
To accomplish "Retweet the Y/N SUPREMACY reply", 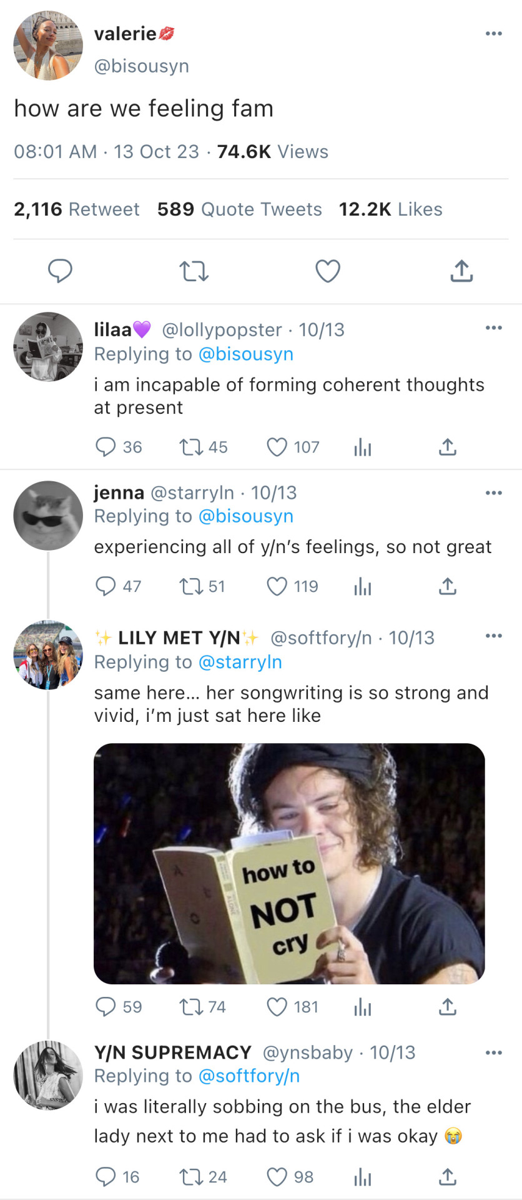I will [190, 1177].
